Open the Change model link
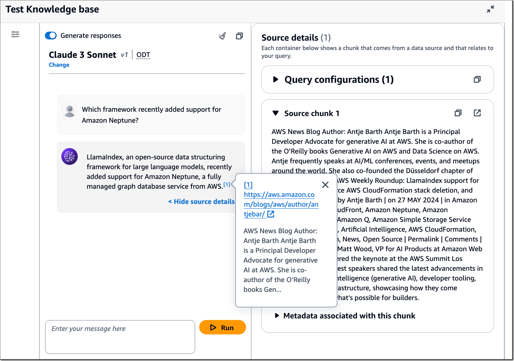This screenshot has width=514, height=361. click(59, 64)
